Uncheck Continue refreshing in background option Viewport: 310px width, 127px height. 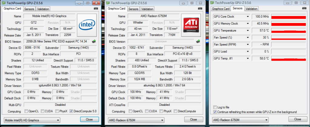215,112
